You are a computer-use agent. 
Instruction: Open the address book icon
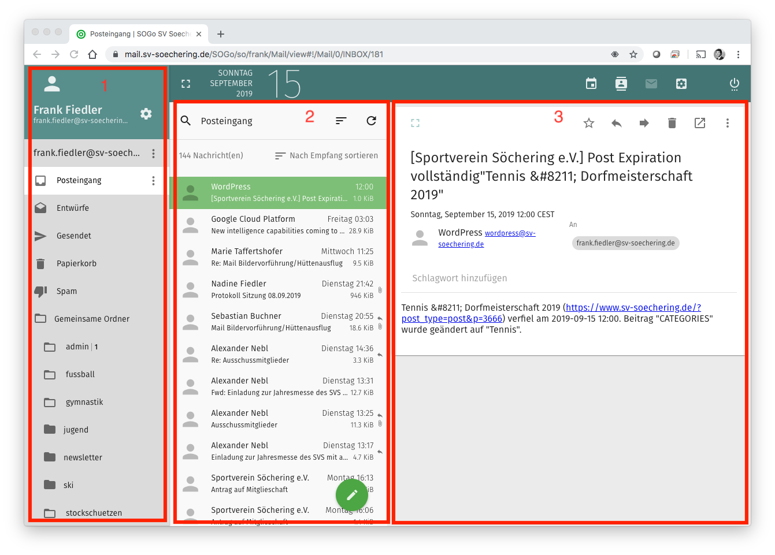click(621, 84)
